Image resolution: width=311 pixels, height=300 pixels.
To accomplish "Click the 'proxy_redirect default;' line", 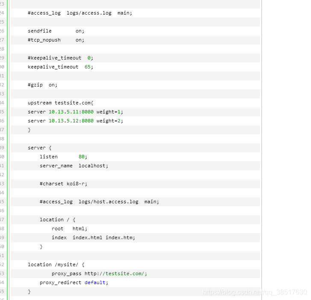I will pos(74,282).
